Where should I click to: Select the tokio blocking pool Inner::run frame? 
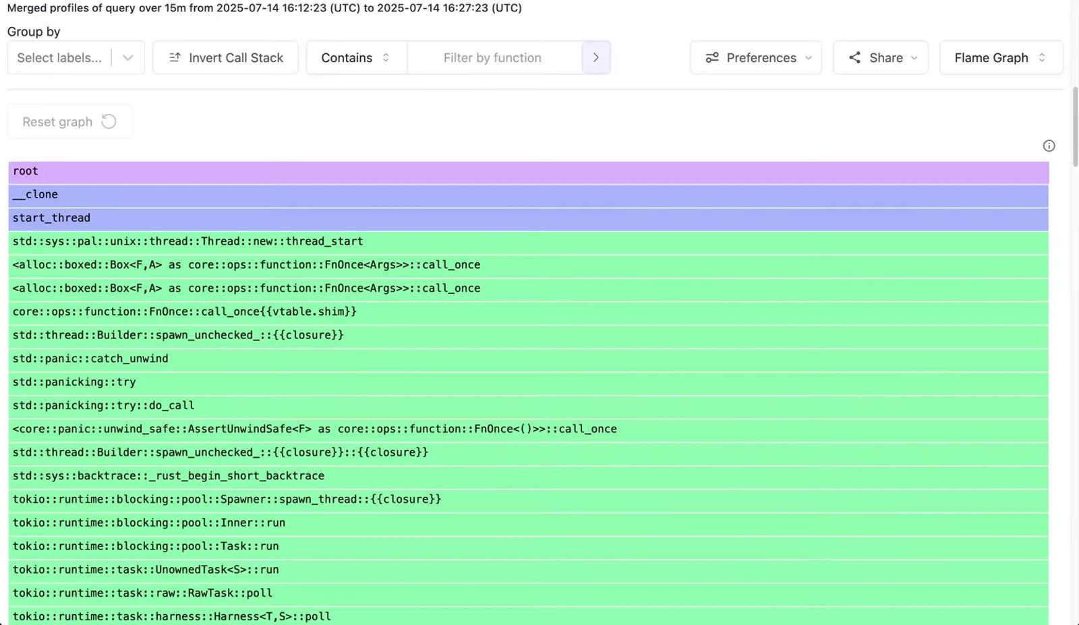pyautogui.click(x=529, y=523)
